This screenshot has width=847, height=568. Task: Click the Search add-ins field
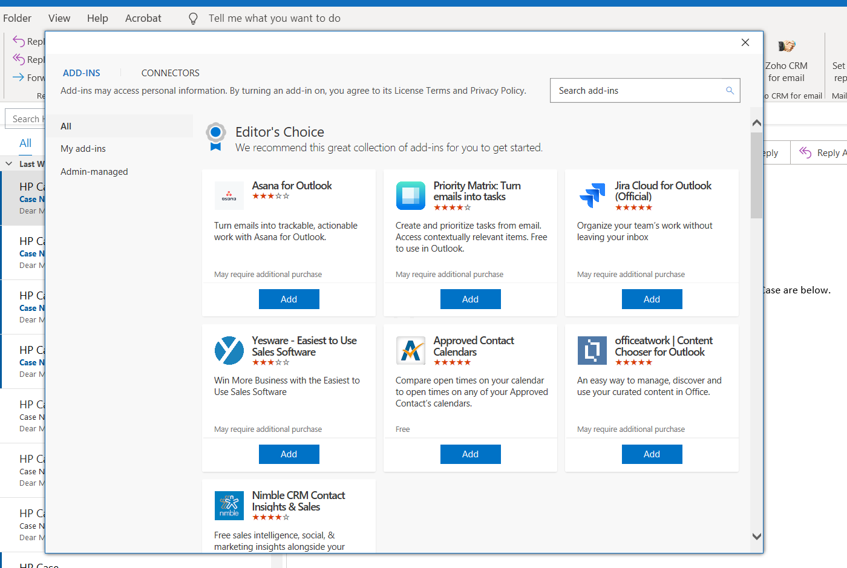coord(645,91)
